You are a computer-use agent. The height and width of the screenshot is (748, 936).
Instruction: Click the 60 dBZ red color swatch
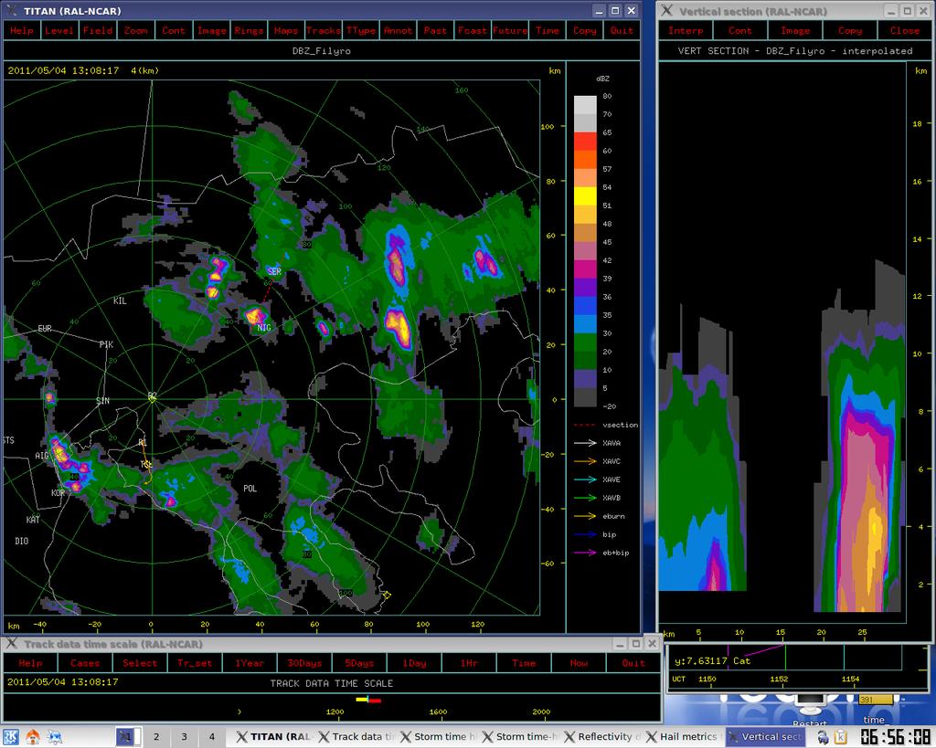pos(585,142)
